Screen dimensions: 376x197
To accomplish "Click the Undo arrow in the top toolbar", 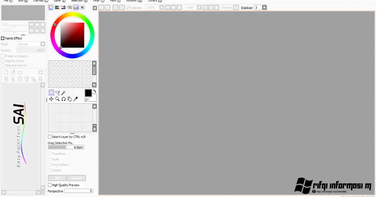I will pos(101,8).
